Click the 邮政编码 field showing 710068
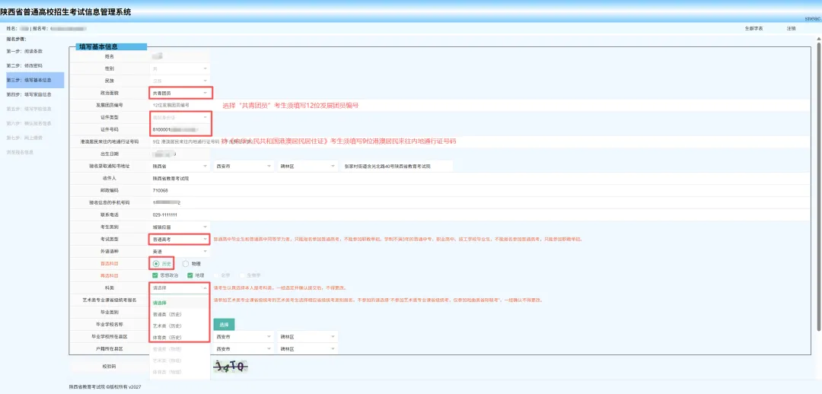This screenshot has height=394, width=822. [479, 190]
